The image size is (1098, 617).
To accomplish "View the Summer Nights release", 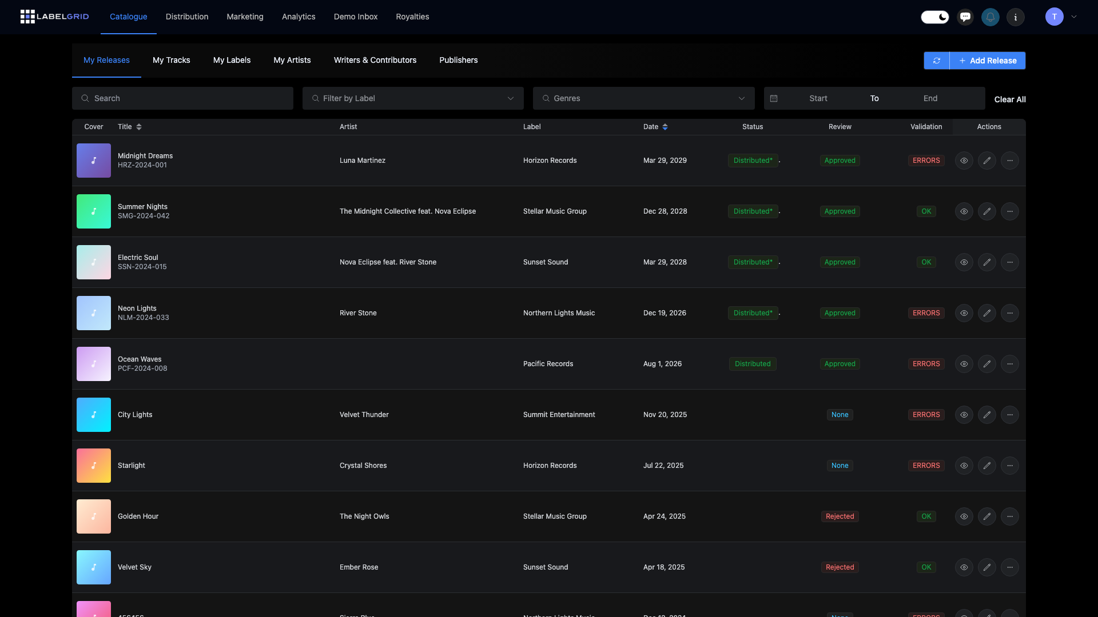I will point(964,211).
